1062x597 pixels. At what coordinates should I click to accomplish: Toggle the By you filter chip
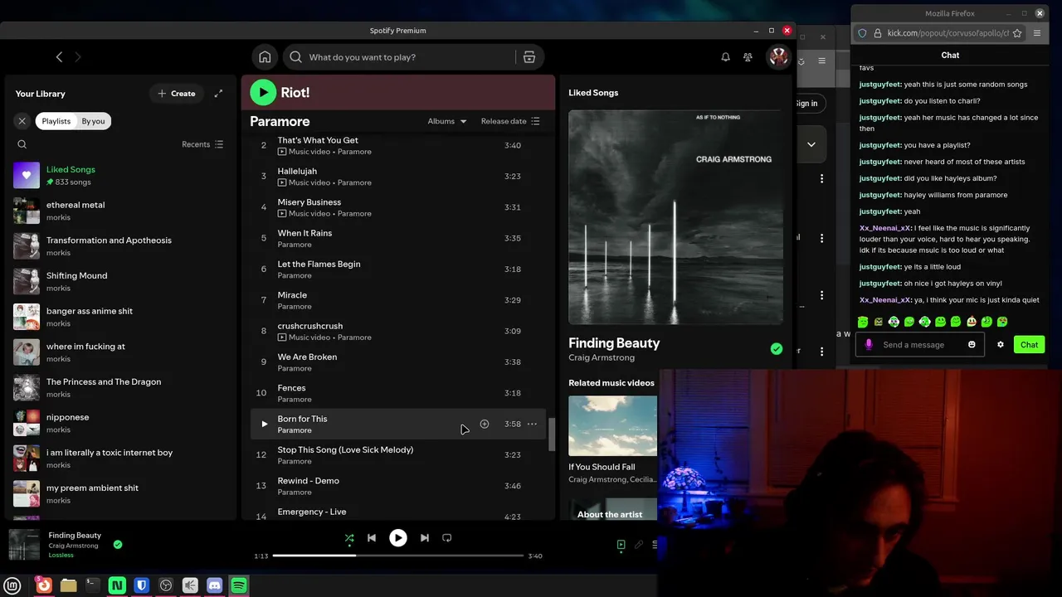pos(93,121)
